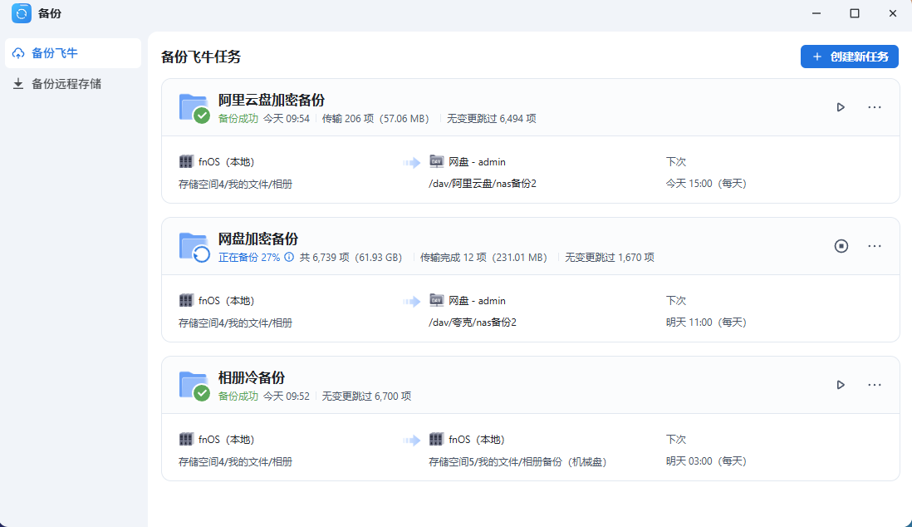Click fnOS destination server icon in 相册冷备份
The height and width of the screenshot is (527, 912).
tap(436, 439)
